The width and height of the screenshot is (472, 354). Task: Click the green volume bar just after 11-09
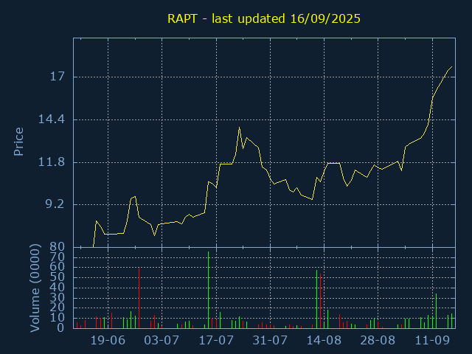pos(436,311)
